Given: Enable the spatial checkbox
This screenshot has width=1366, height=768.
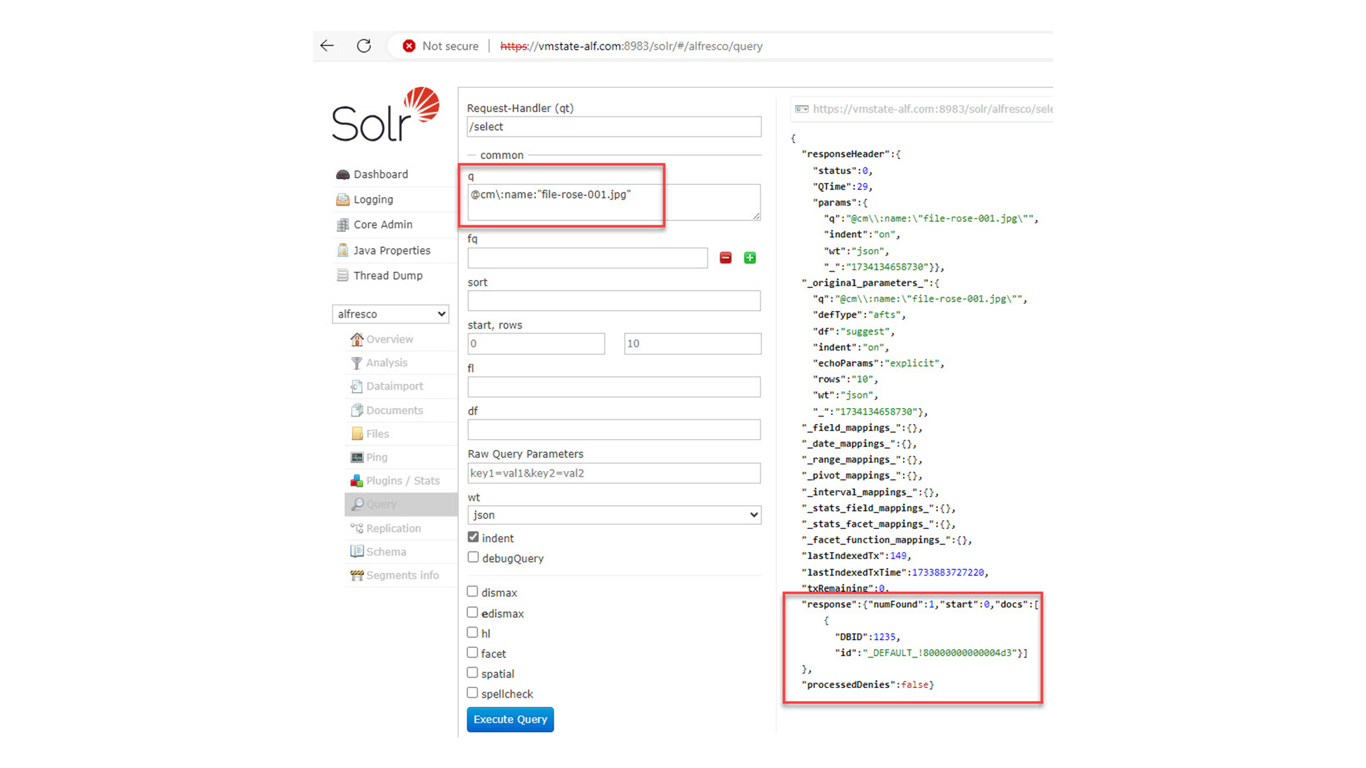Looking at the screenshot, I should (473, 672).
